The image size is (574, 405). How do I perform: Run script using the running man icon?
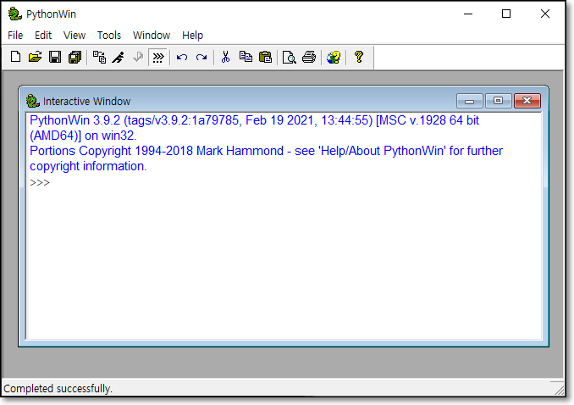click(119, 57)
